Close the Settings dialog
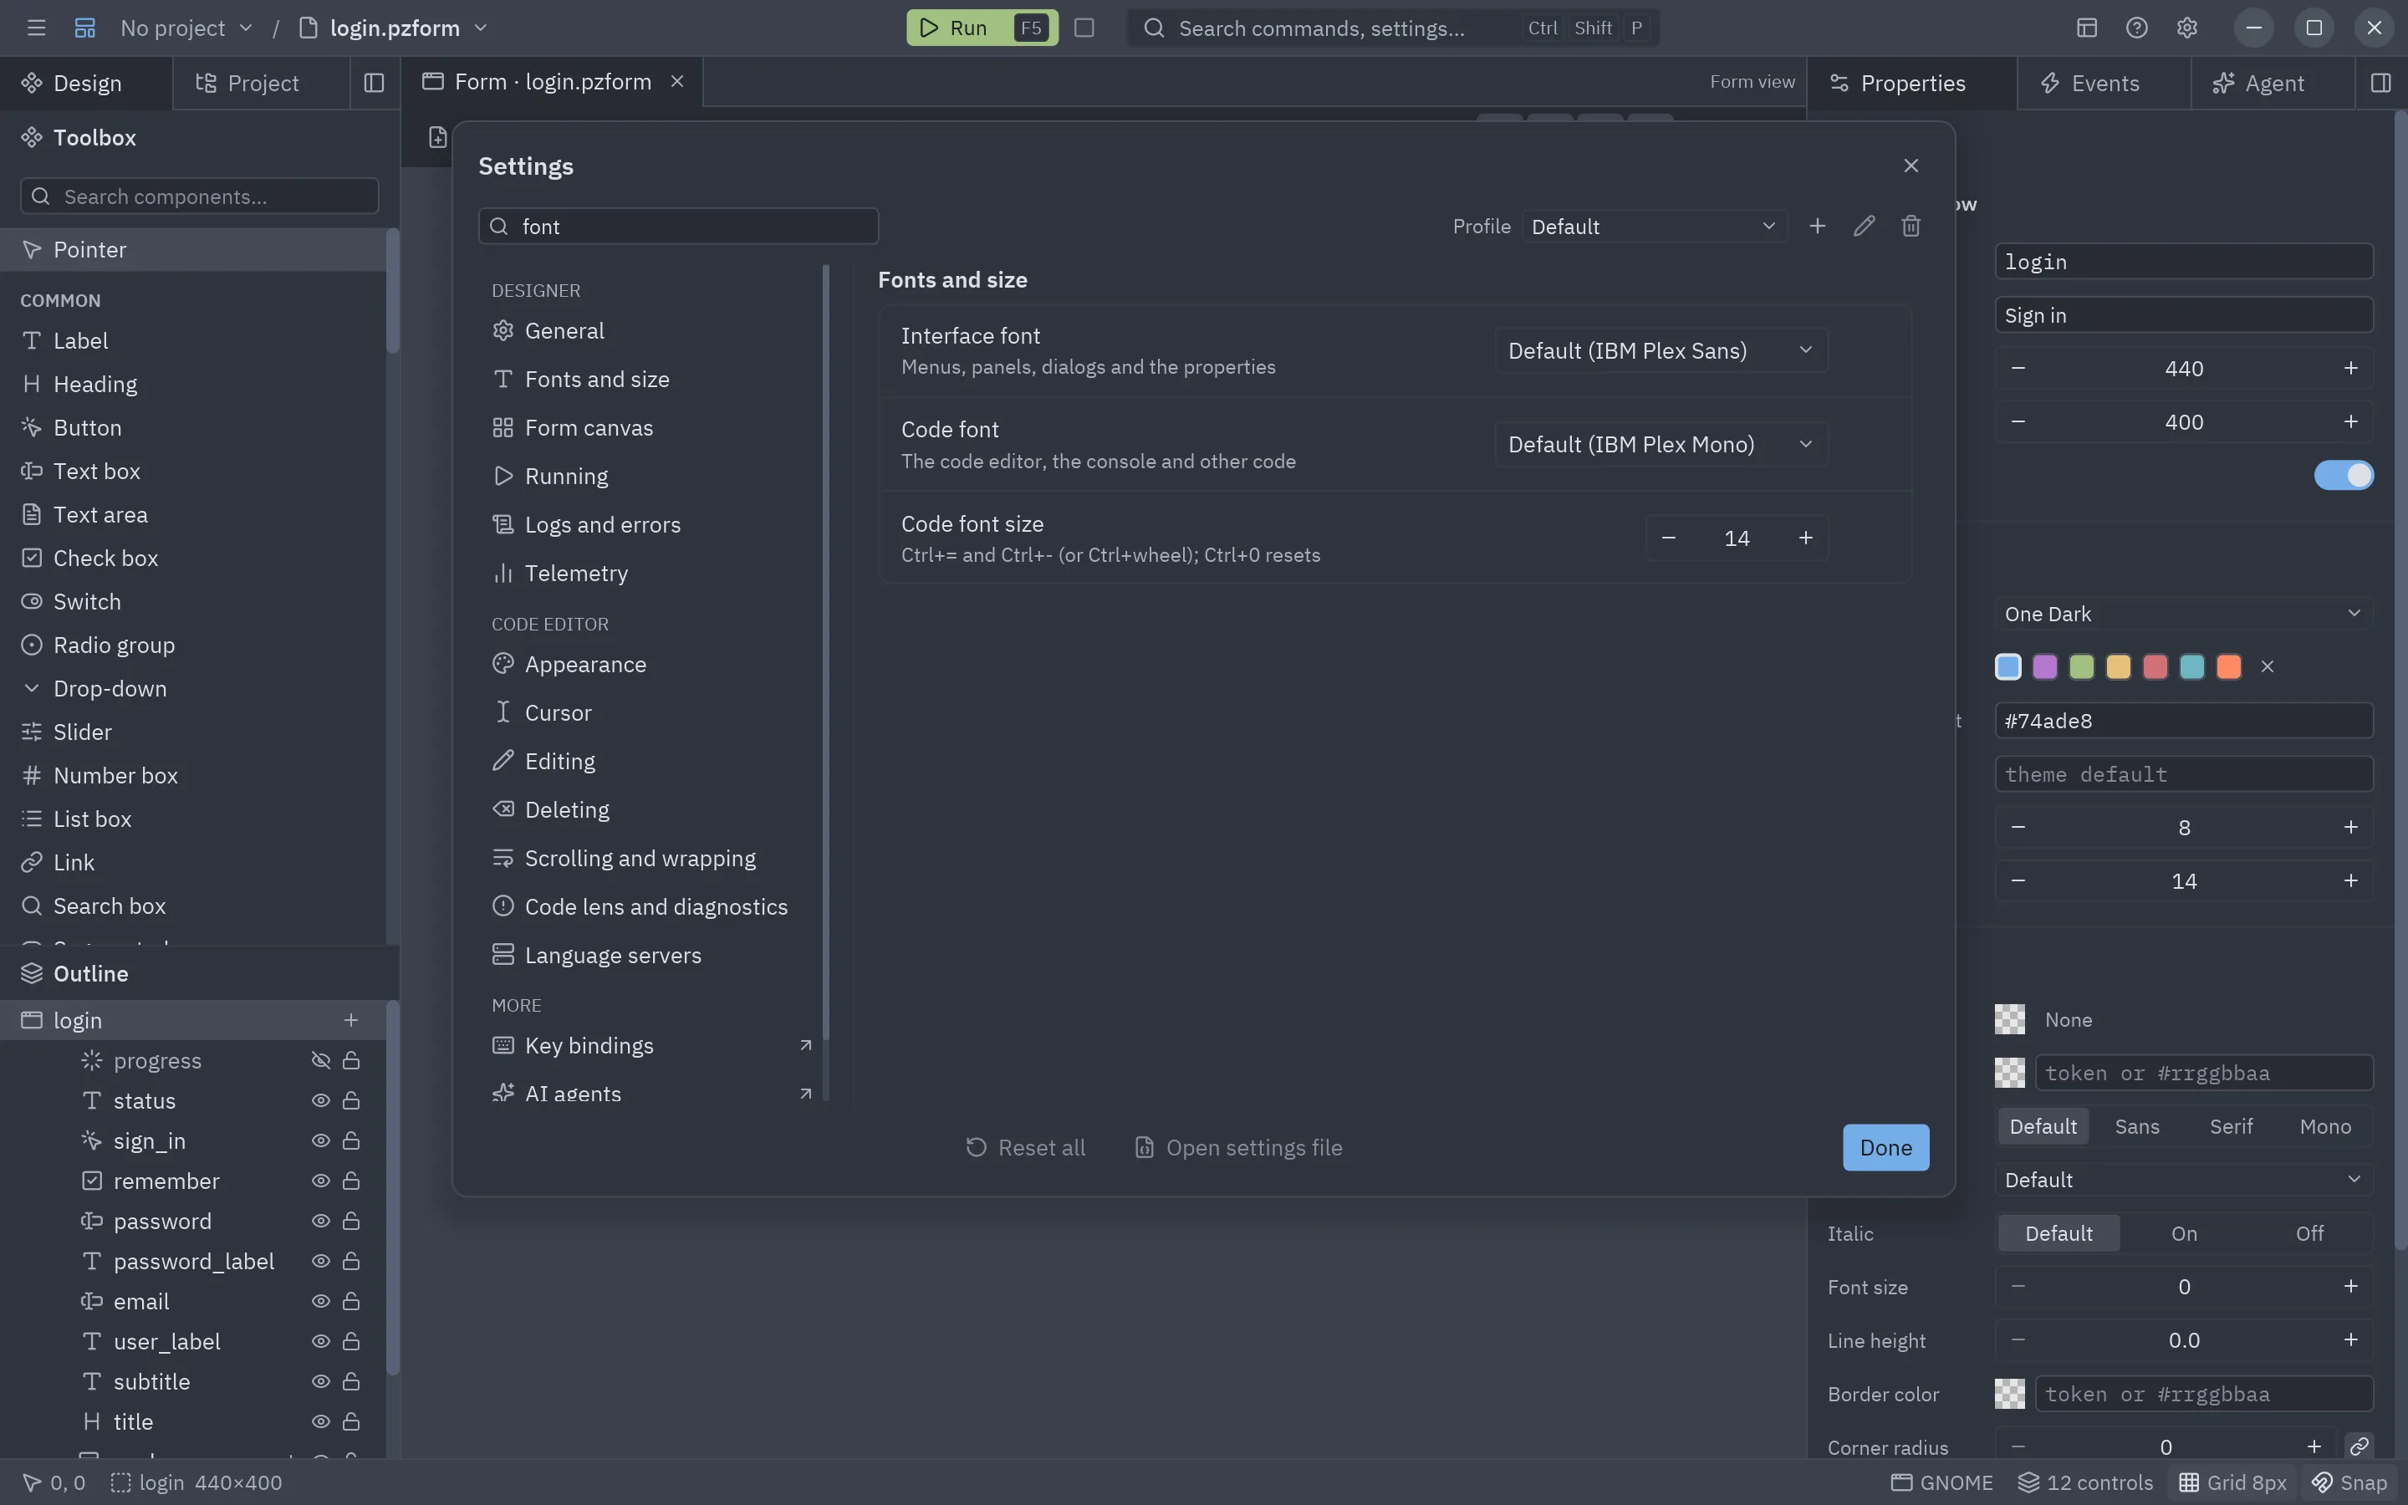This screenshot has width=2408, height=1505. 1911,166
